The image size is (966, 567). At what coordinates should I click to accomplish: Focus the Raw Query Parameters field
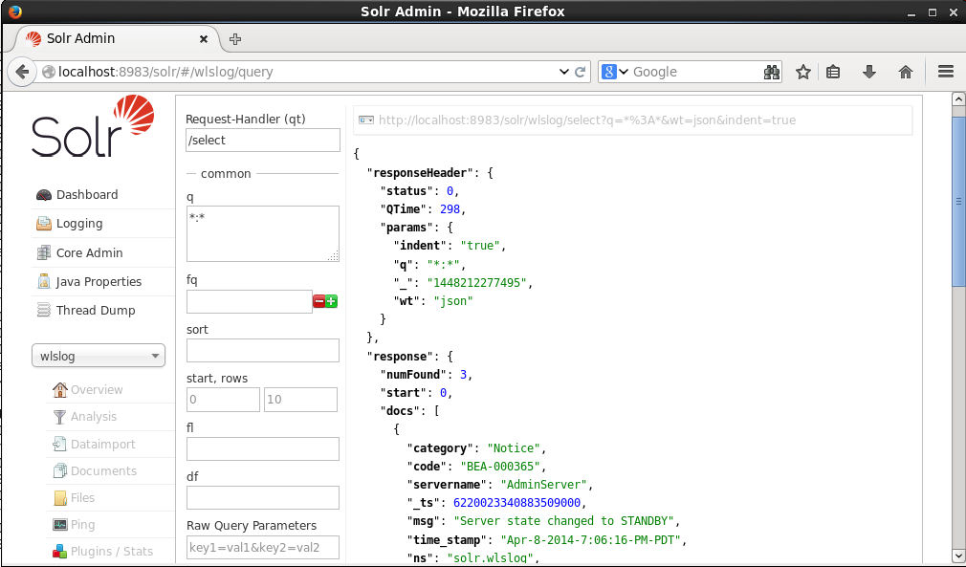pyautogui.click(x=263, y=547)
